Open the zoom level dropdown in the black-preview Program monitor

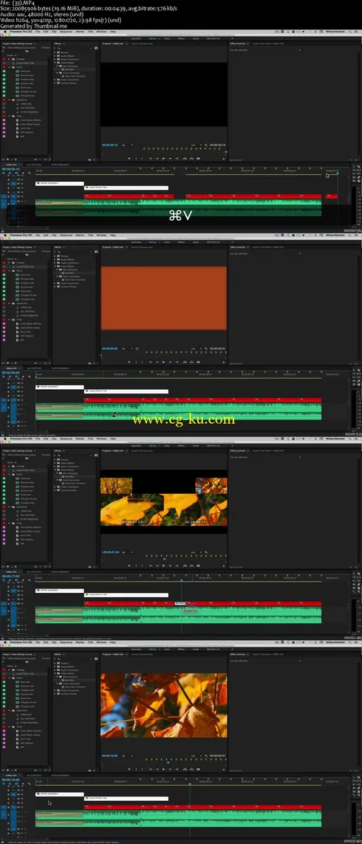tap(127, 145)
